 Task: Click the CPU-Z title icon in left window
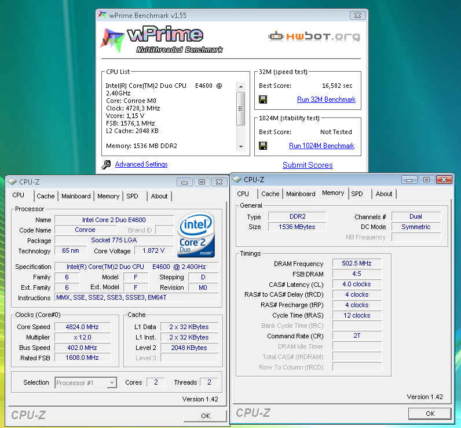tap(12, 182)
